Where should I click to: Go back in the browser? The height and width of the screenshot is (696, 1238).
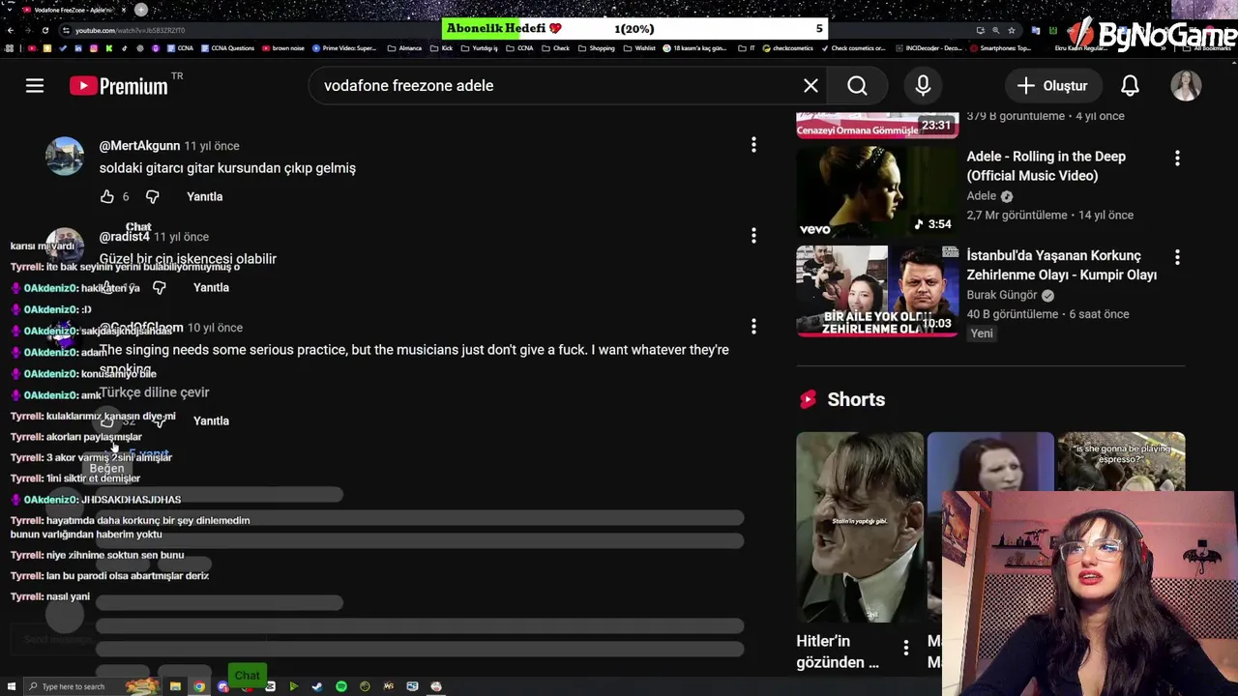[x=11, y=30]
